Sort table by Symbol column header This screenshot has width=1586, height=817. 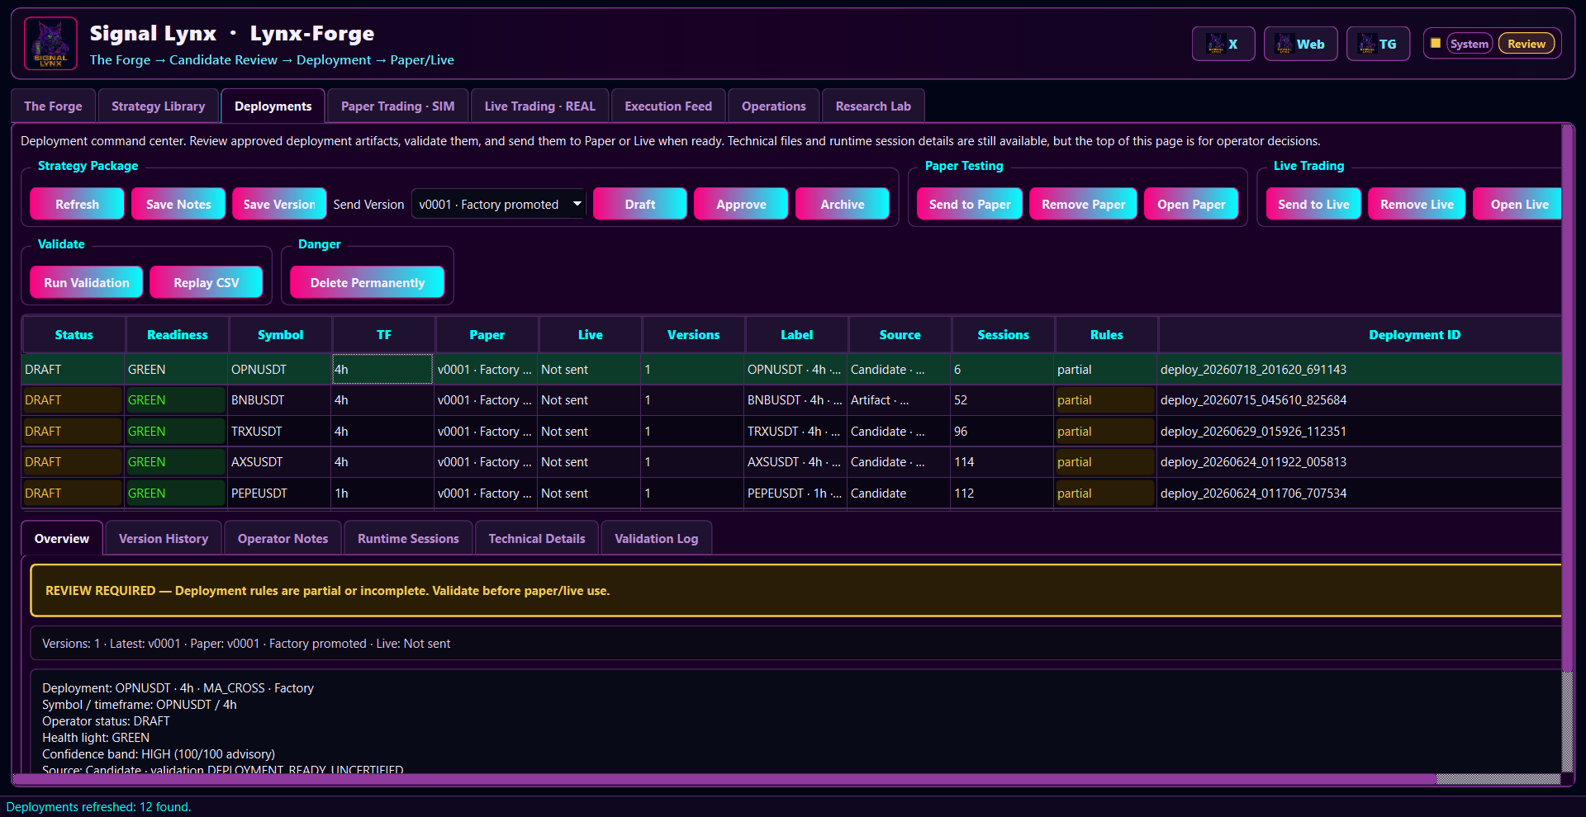point(280,334)
